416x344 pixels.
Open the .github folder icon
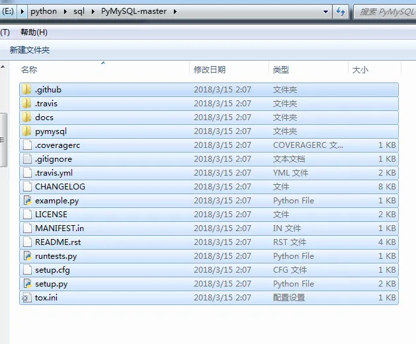[27, 90]
